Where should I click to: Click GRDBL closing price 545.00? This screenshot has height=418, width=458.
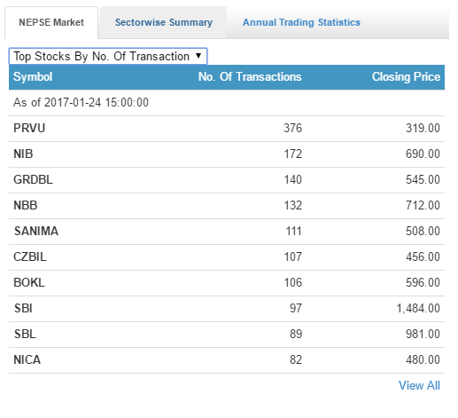pos(423,180)
